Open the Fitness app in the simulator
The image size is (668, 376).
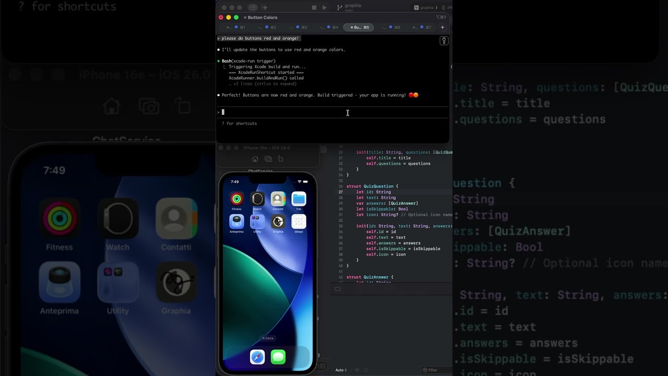click(x=237, y=199)
